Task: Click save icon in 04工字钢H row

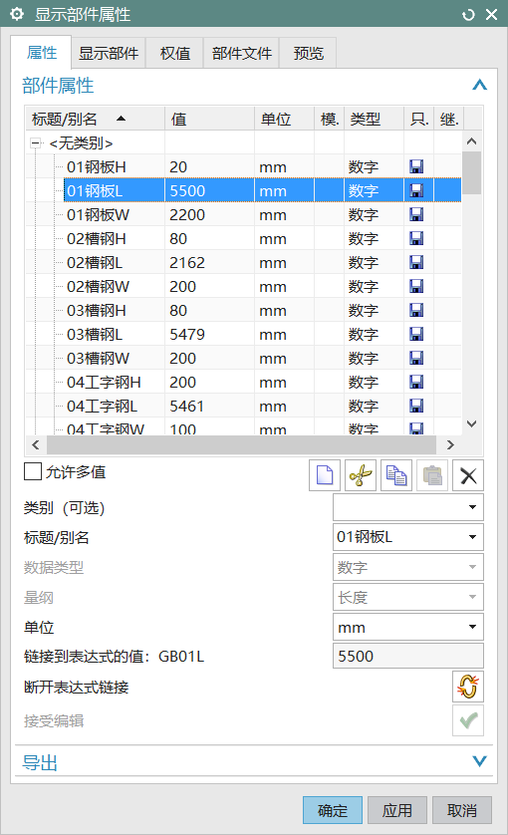Action: coord(416,383)
